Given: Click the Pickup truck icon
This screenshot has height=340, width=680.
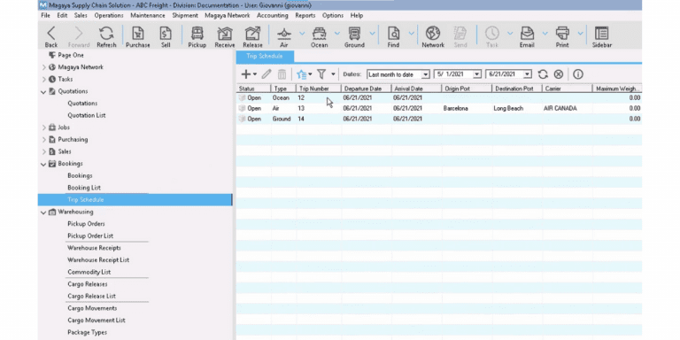Looking at the screenshot, I should [x=197, y=36].
